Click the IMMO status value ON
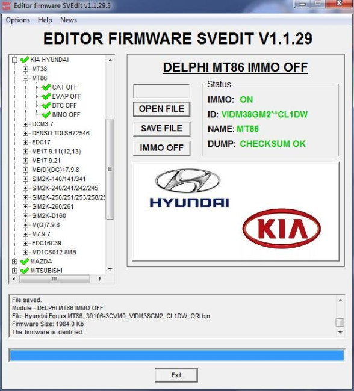The image size is (354, 391). coord(246,100)
